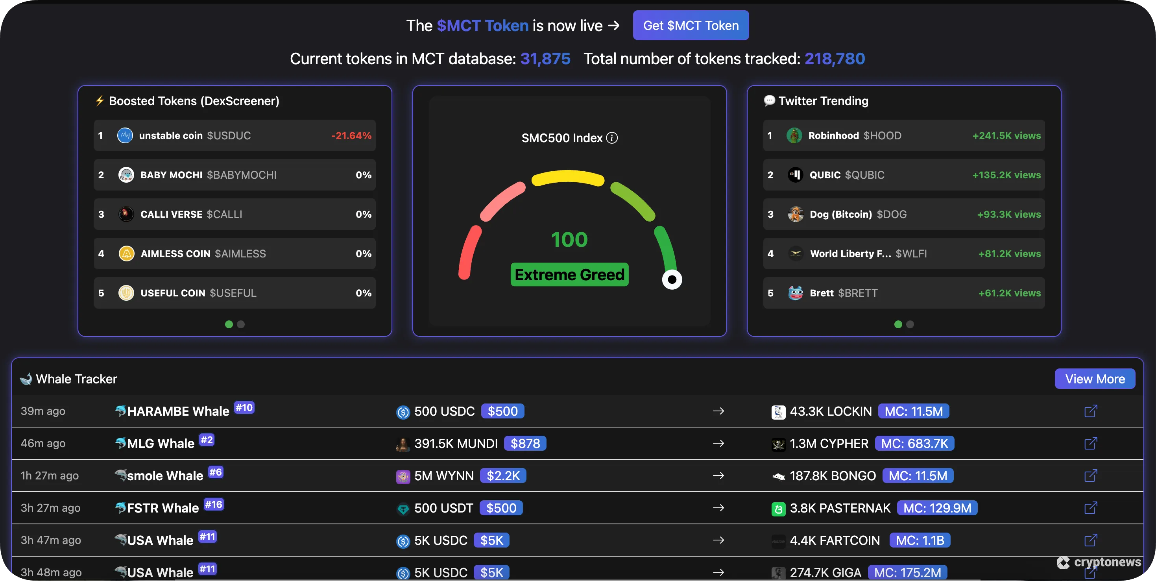Viewport: 1156px width, 581px height.
Task: Click the Brett token avatar icon
Action: coord(795,293)
